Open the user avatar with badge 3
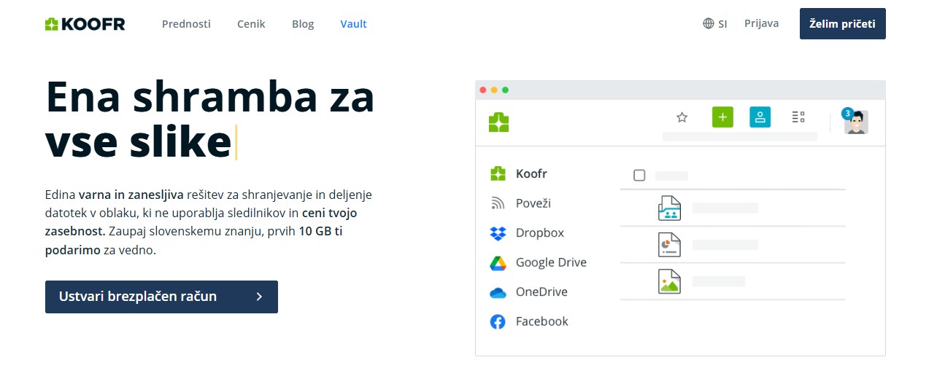 click(856, 122)
